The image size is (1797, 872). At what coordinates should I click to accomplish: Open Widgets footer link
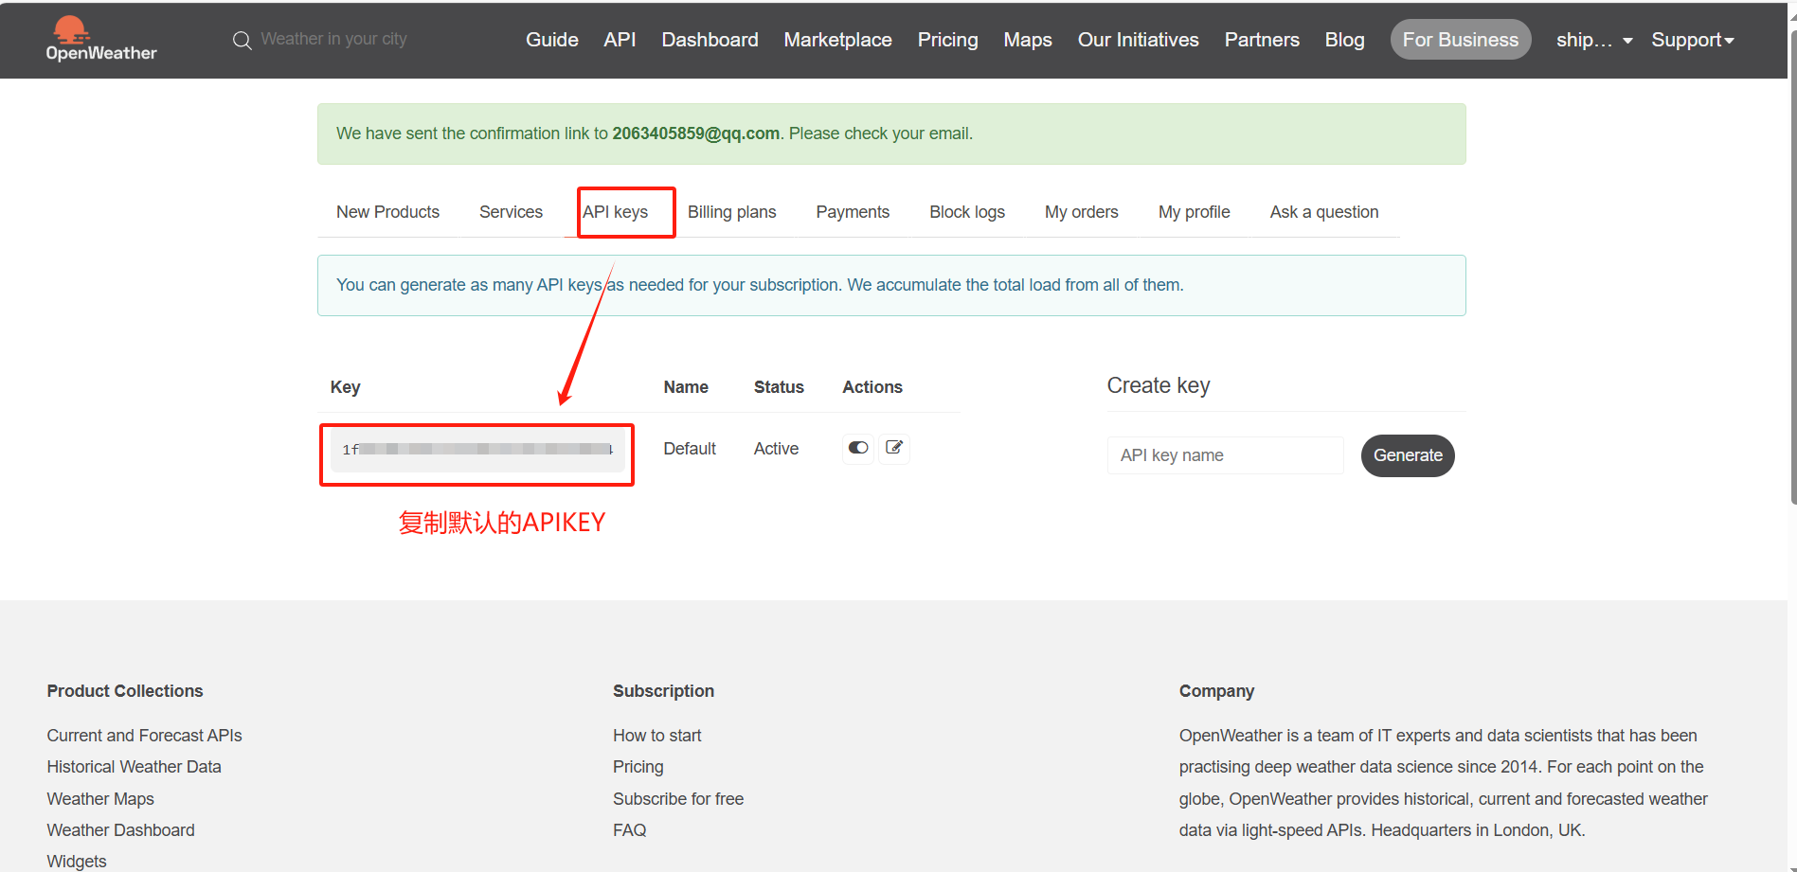(x=77, y=862)
